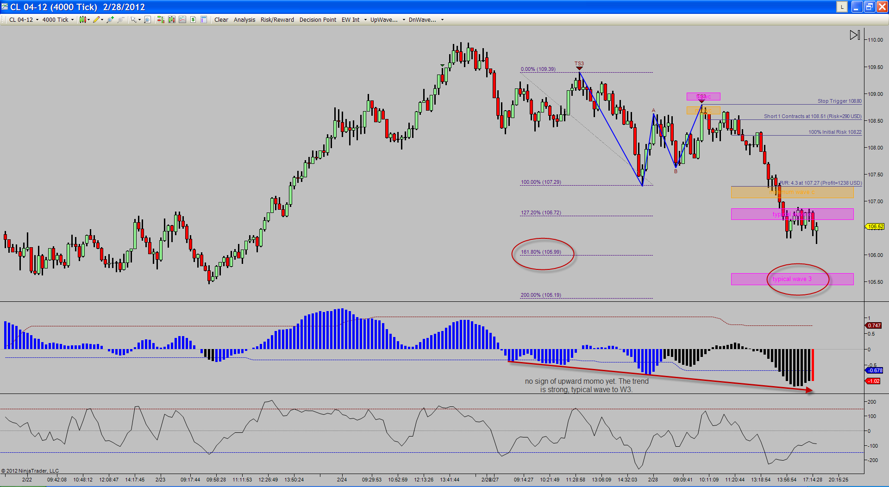Open the 4000 Tick interval dropdown
The height and width of the screenshot is (487, 889).
[x=58, y=20]
